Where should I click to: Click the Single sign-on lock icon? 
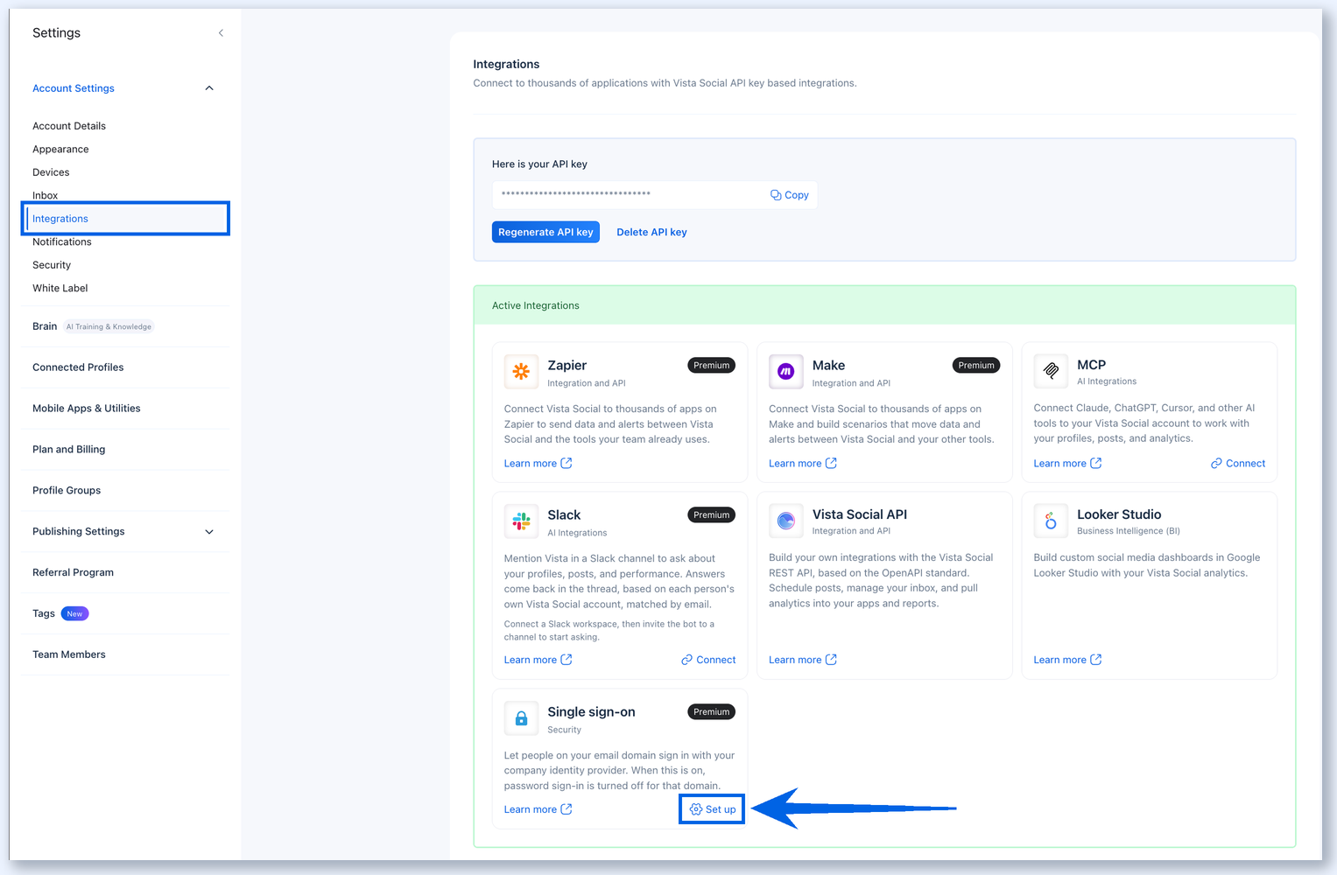pyautogui.click(x=521, y=718)
